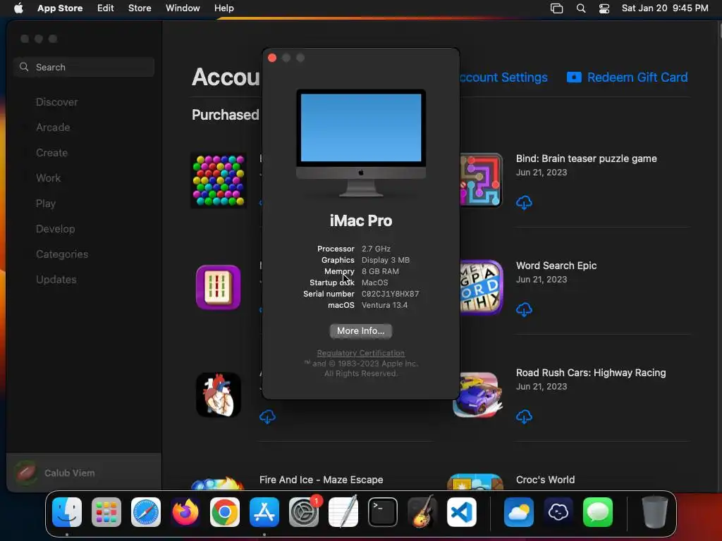722x541 pixels.
Task: Open the Window menu
Action: click(x=183, y=8)
